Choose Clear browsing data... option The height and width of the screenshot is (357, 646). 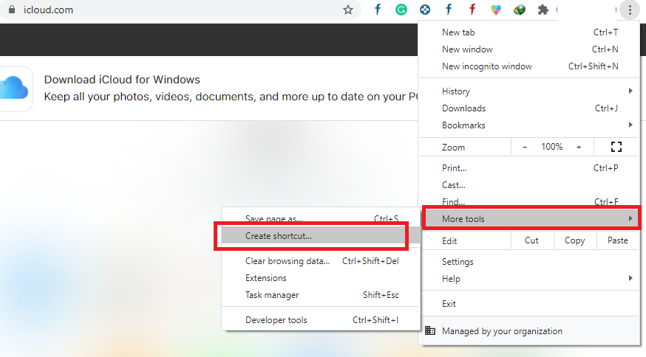(x=288, y=261)
